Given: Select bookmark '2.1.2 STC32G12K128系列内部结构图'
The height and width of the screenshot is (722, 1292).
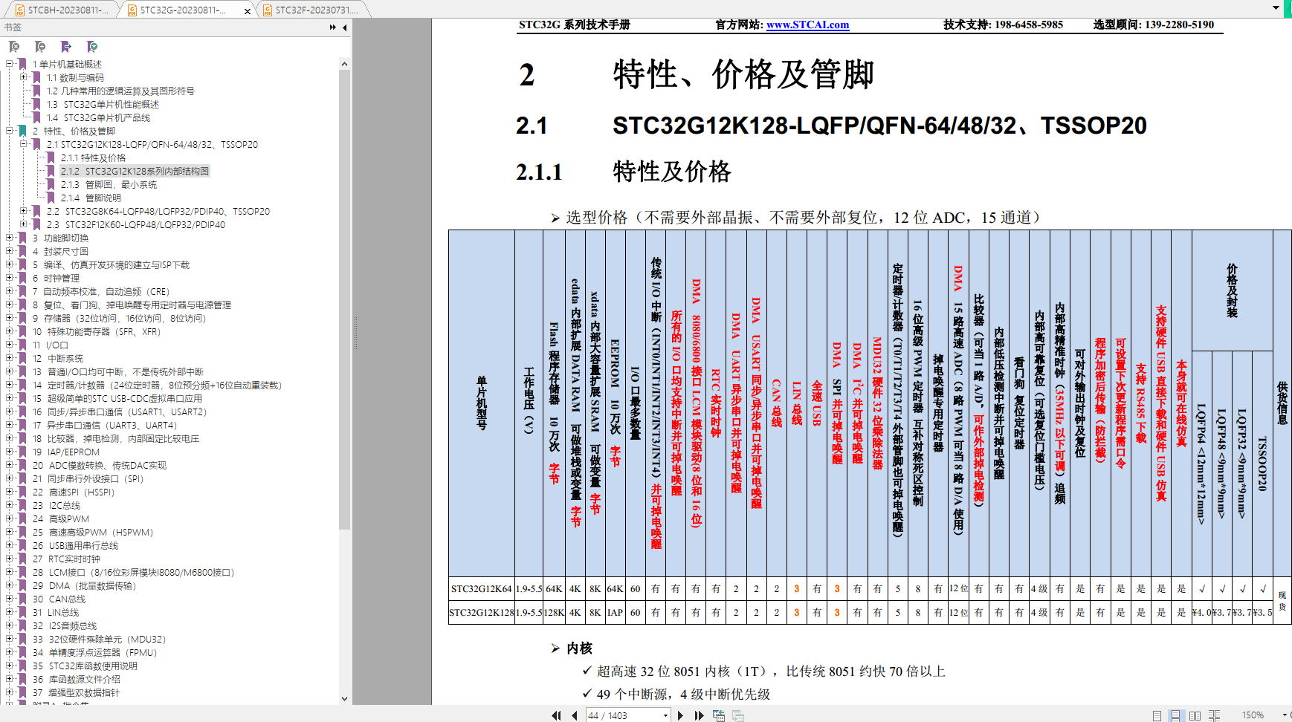Looking at the screenshot, I should pyautogui.click(x=135, y=172).
